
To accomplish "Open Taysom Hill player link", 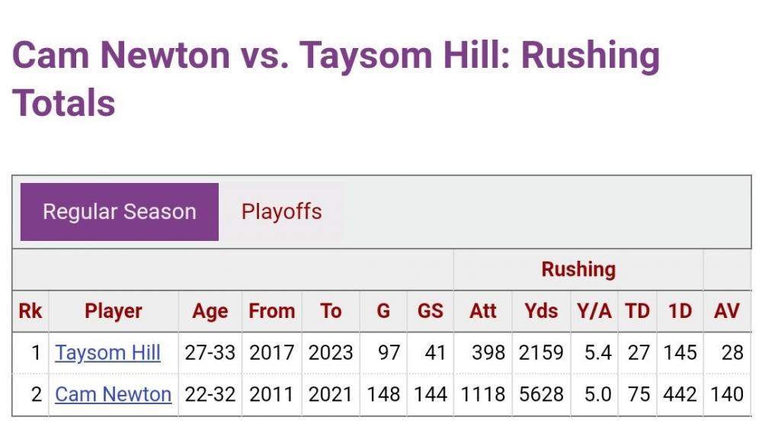I will tap(107, 353).
